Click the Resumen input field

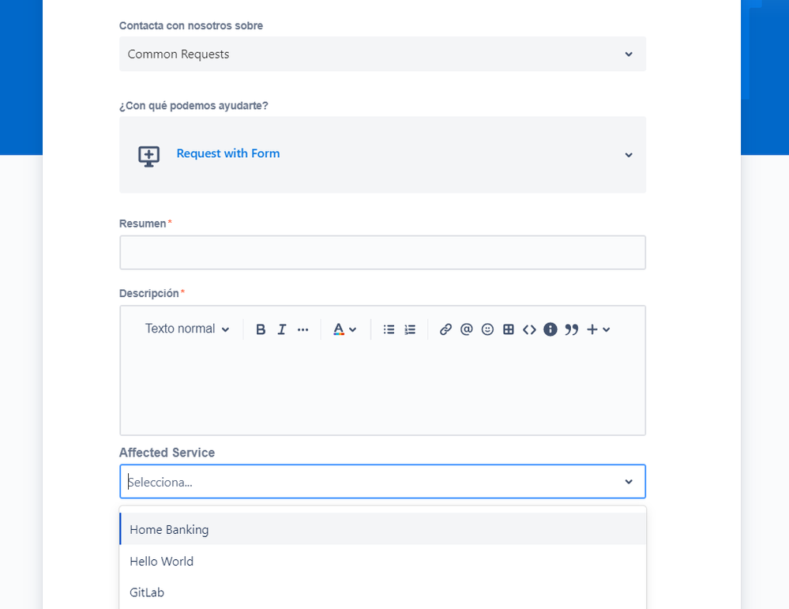(x=382, y=253)
